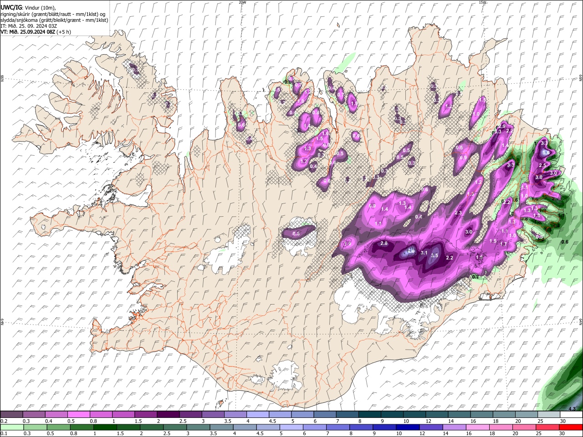Click the '0.1' label in bottom legend row
The height and width of the screenshot is (437, 583).
pos(3,434)
